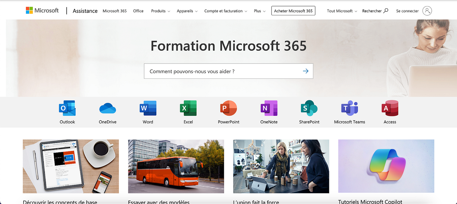Open the two women collaborating thumbnail

(x=281, y=166)
